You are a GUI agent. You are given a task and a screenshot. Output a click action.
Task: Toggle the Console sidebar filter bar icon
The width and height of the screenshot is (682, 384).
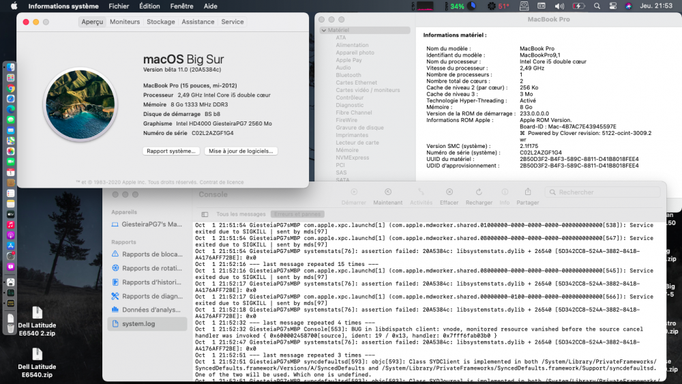205,214
